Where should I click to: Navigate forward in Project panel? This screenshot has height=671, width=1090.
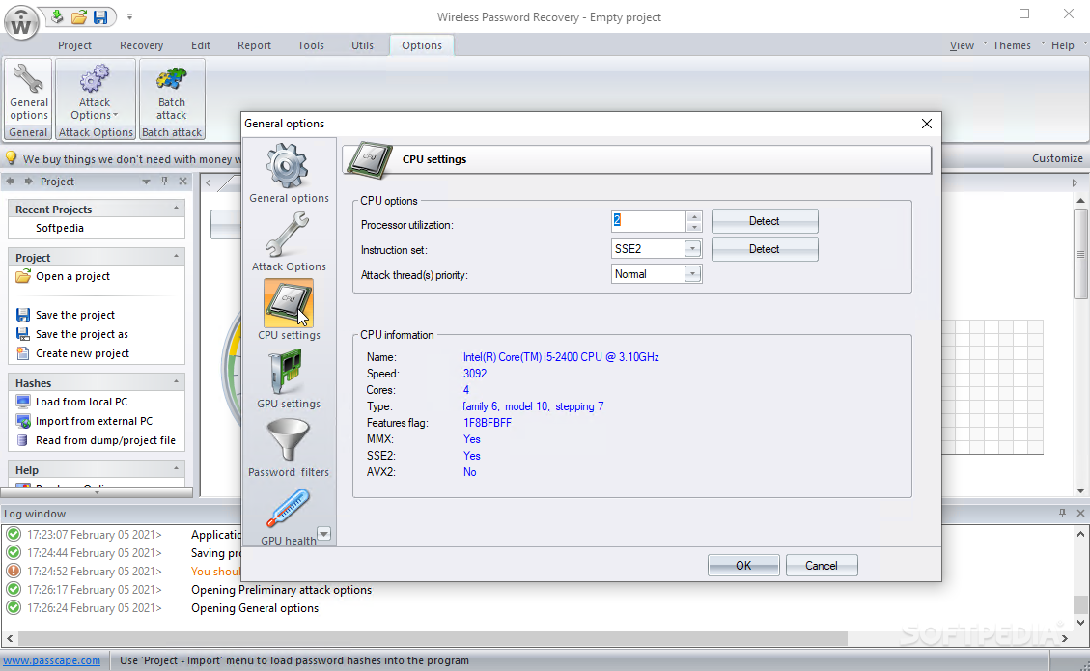(x=29, y=182)
